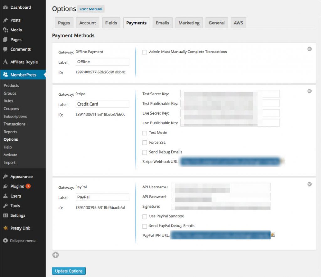Open the User Manual link
Screen dimensions: 321x277
91,9
